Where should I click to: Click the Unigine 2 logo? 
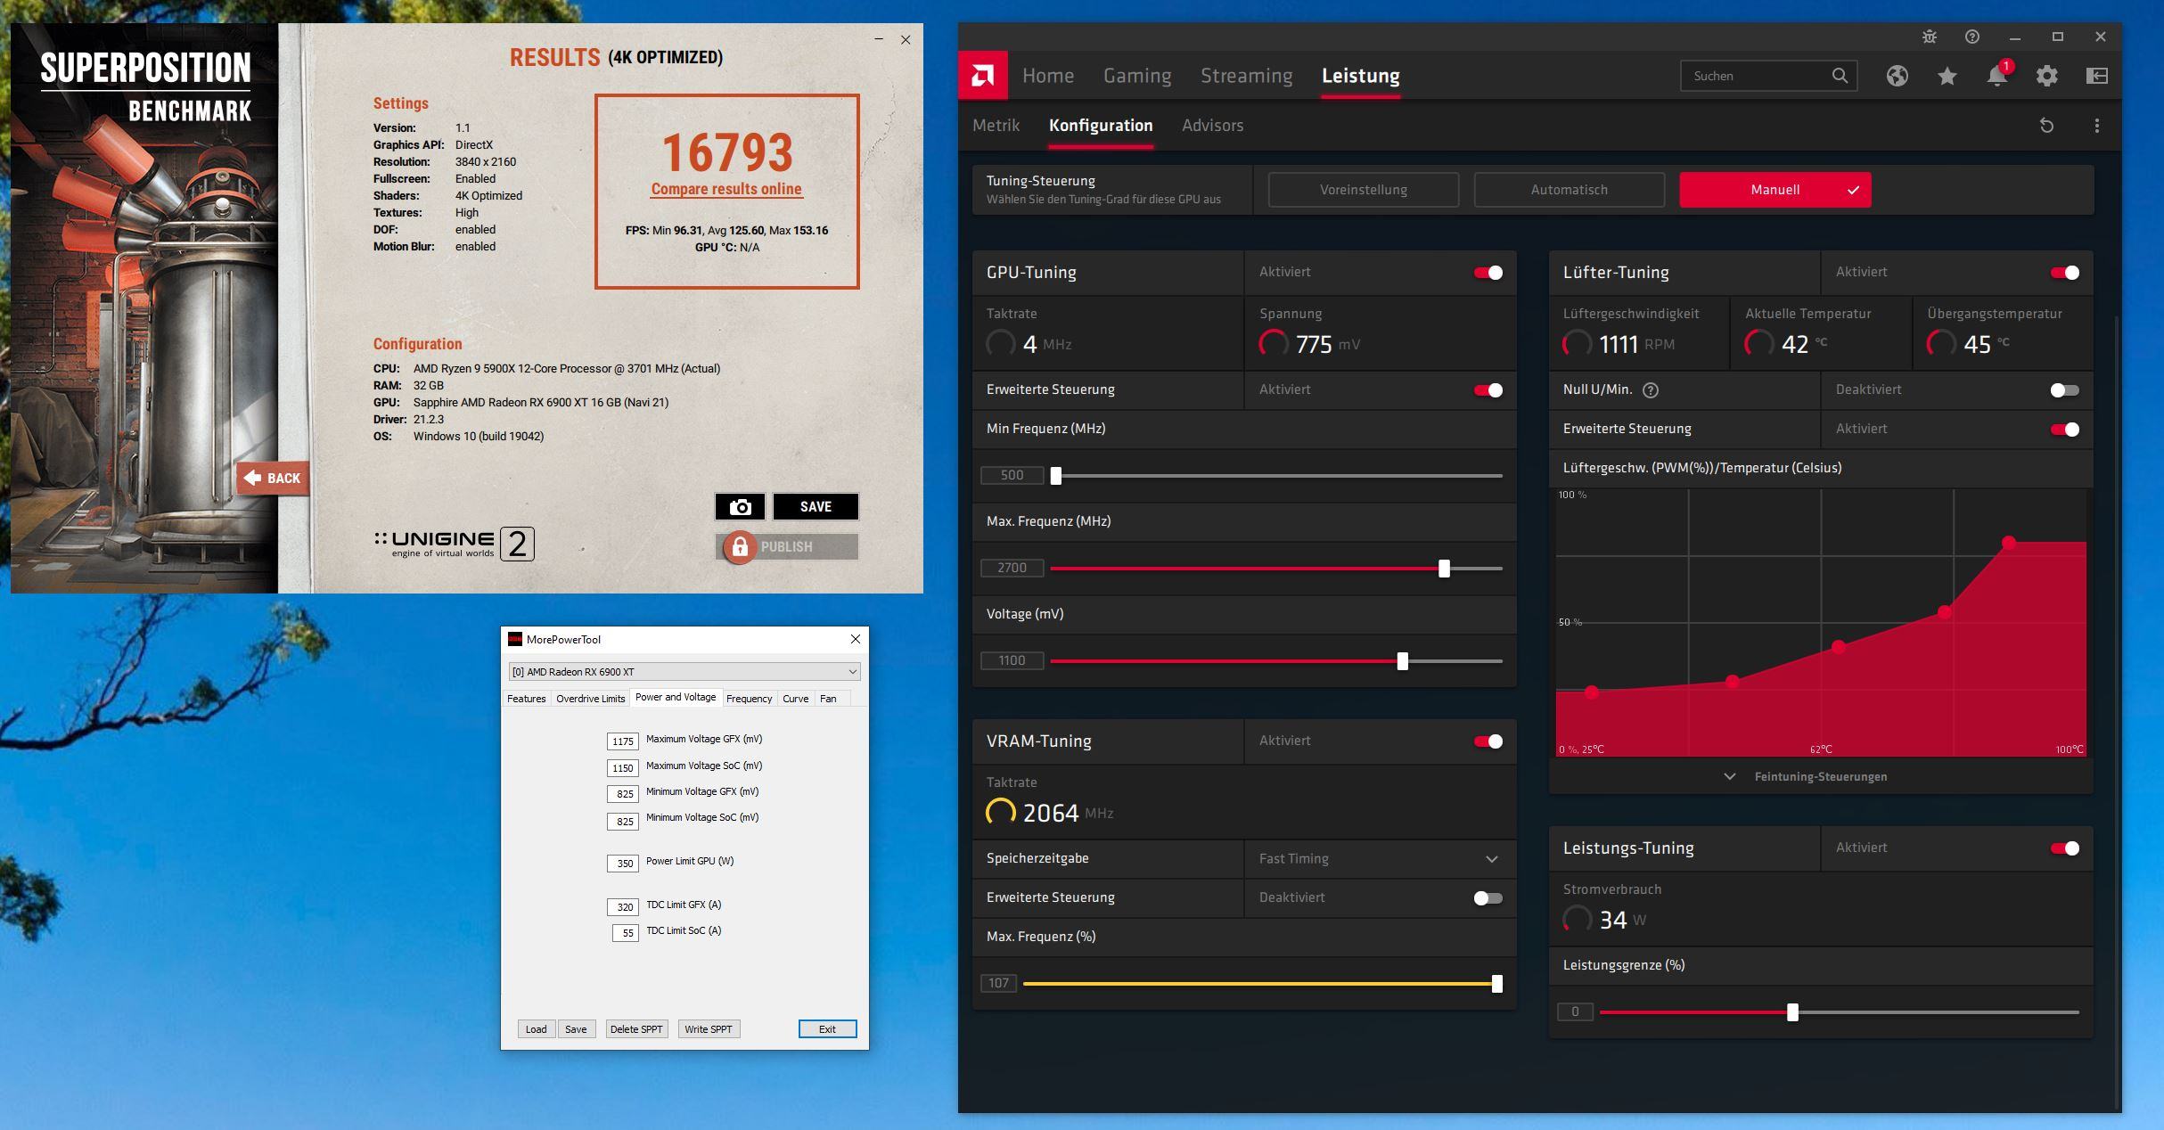(x=454, y=544)
